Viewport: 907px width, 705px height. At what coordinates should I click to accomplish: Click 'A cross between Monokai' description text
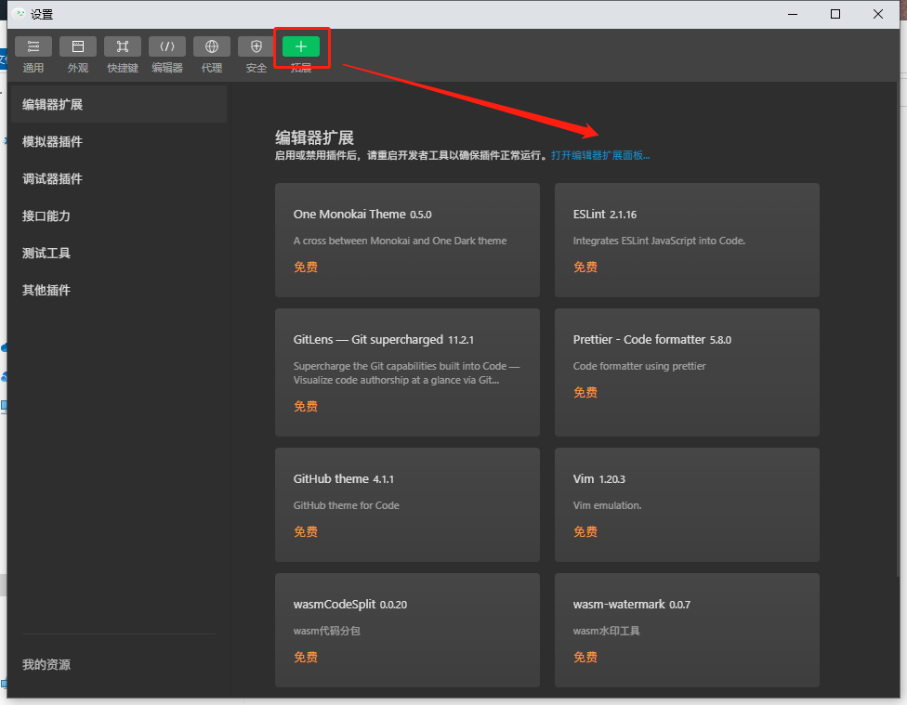tap(401, 241)
